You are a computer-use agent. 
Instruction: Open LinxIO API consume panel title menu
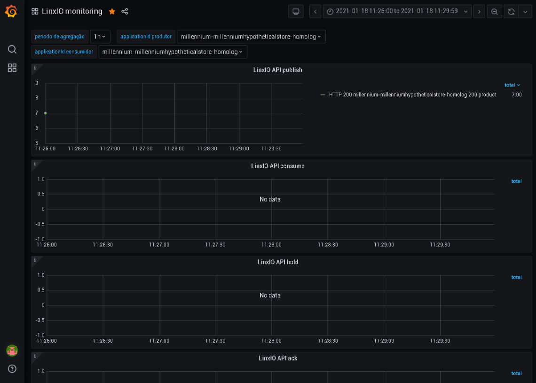click(x=277, y=166)
